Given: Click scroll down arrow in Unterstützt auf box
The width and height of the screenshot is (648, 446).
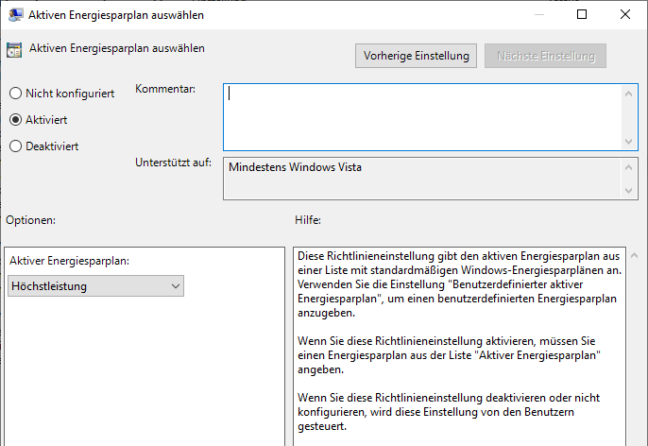Looking at the screenshot, I should click(x=630, y=191).
